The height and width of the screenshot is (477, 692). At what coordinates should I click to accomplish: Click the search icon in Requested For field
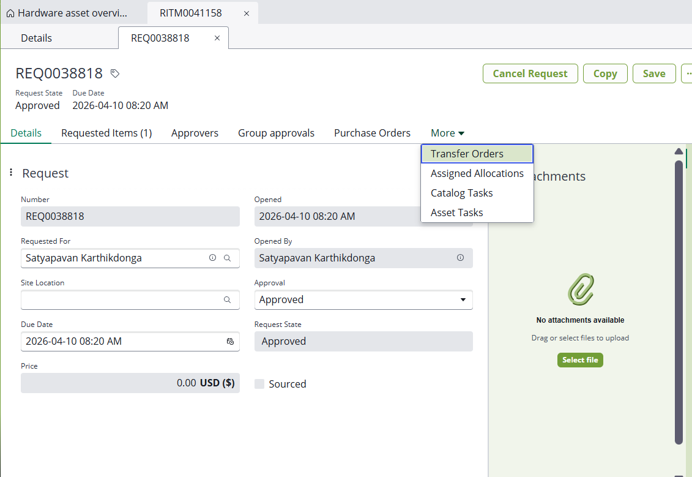[x=227, y=258]
